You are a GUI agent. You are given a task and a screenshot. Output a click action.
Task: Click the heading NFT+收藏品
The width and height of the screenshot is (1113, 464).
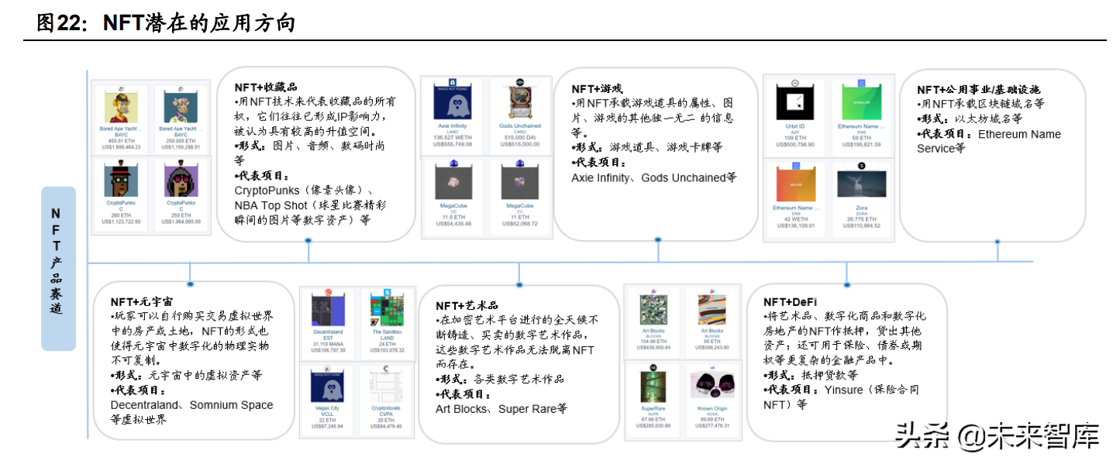click(x=266, y=87)
